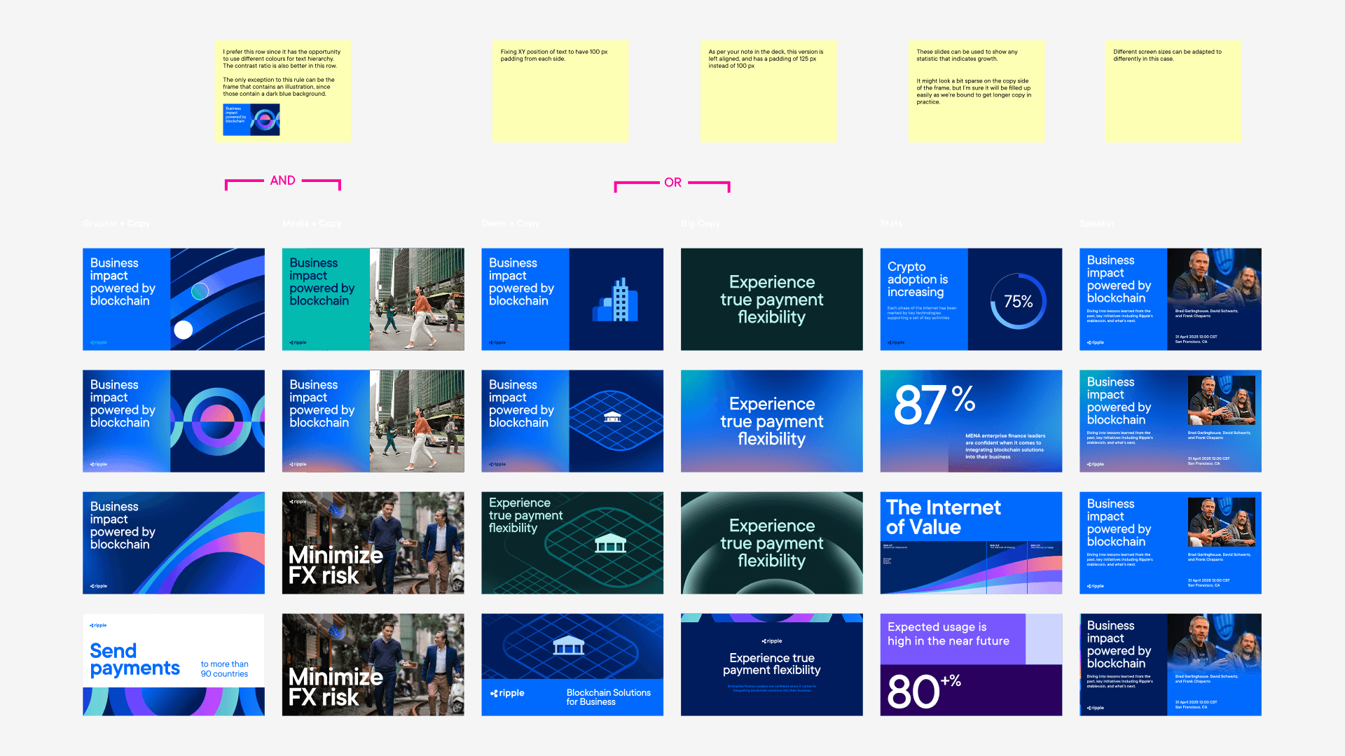Click the slide preview embedded in the first sticky note

point(250,119)
